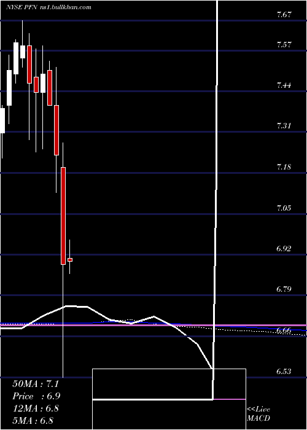
Task: Click the '5MA : 6.8' indicator text
Action: (33, 420)
